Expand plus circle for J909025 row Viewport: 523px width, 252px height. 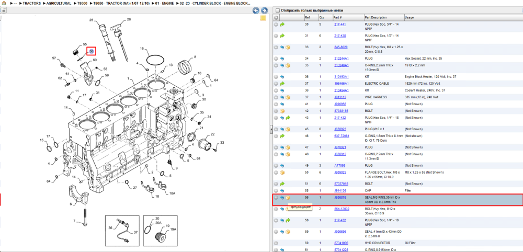pos(276,173)
